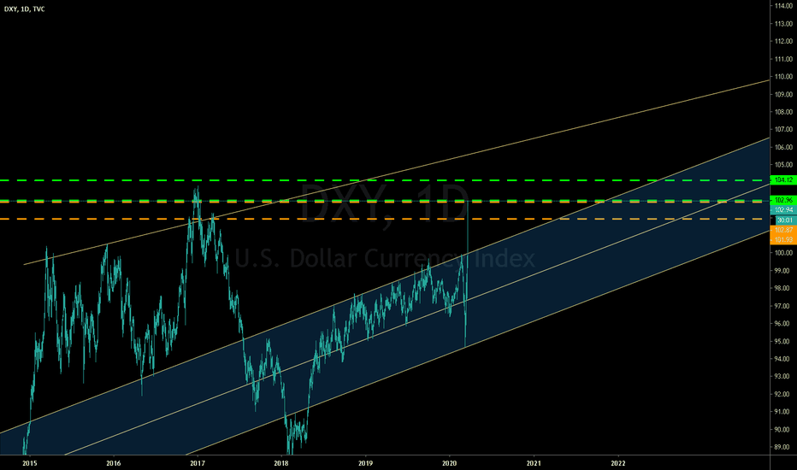This screenshot has height=470, width=797.
Task: Click the 111.00 price scale label
Action: point(783,59)
